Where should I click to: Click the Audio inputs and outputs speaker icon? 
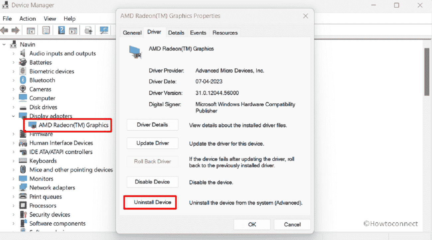pos(23,53)
